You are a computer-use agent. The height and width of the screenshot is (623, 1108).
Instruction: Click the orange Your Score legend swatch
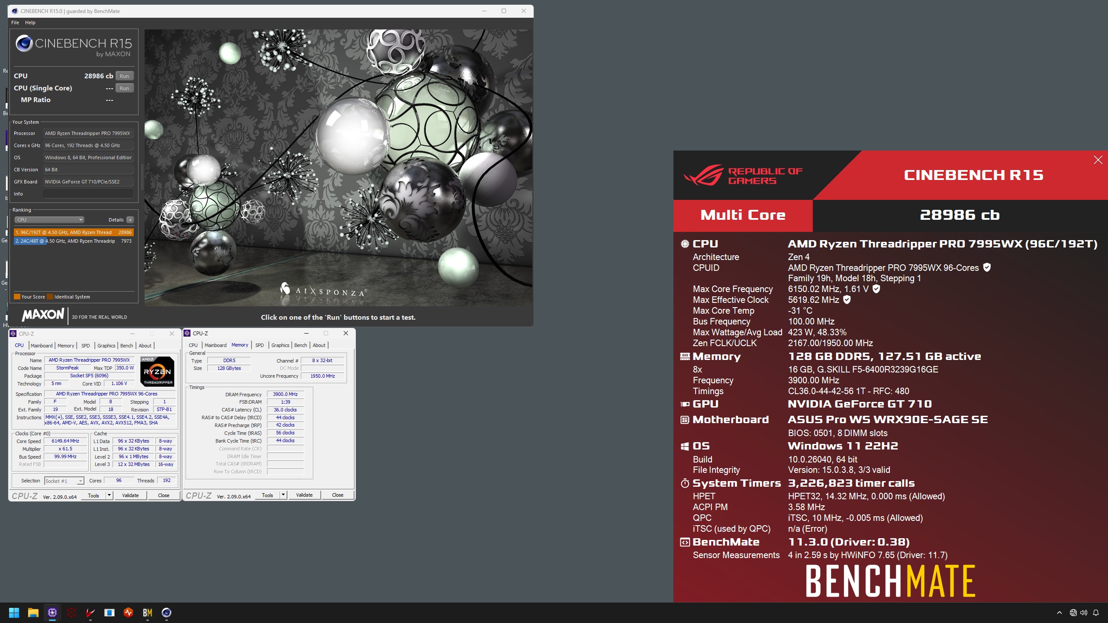[x=17, y=297]
